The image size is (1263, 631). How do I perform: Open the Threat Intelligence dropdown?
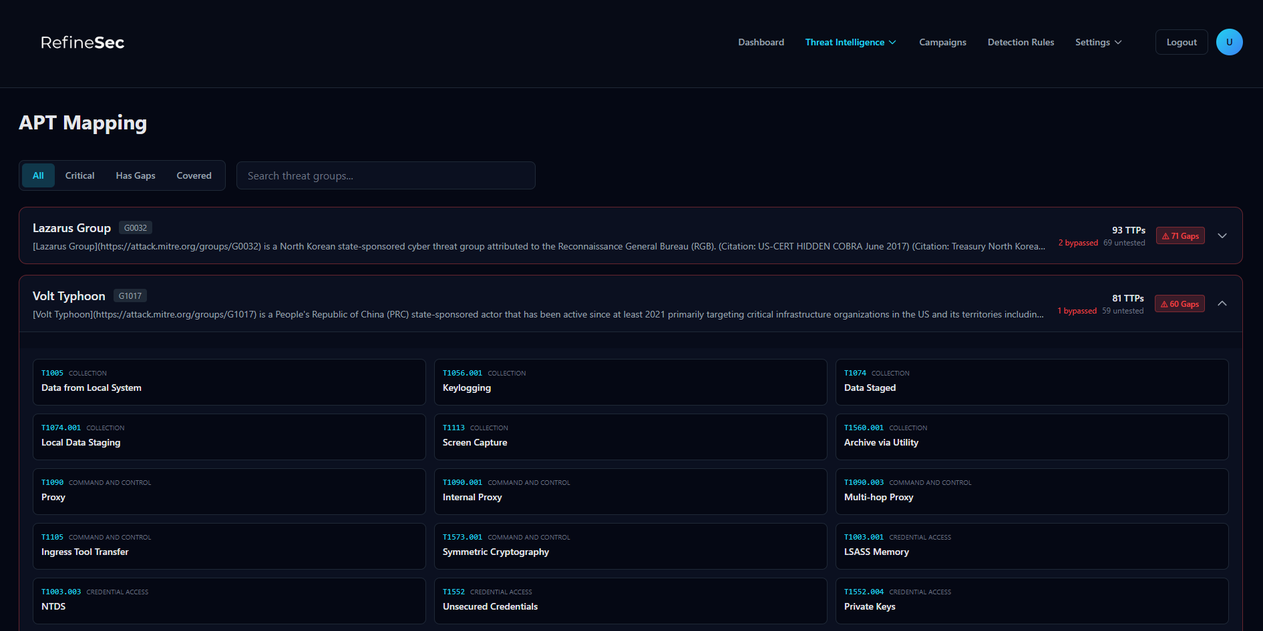[x=850, y=42]
